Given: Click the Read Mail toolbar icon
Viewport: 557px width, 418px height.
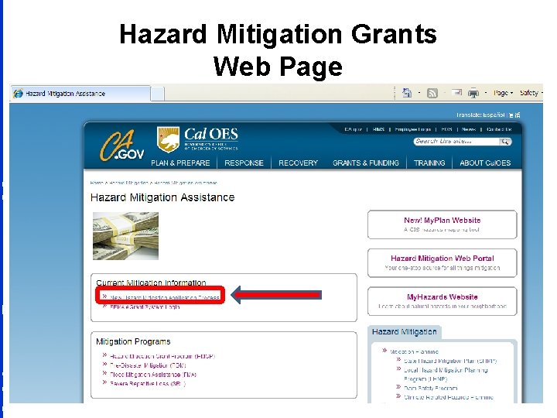Looking at the screenshot, I should pos(456,93).
